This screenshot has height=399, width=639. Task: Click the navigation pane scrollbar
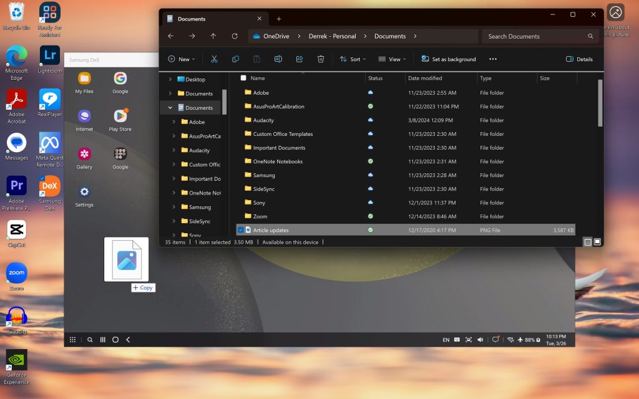pyautogui.click(x=224, y=102)
